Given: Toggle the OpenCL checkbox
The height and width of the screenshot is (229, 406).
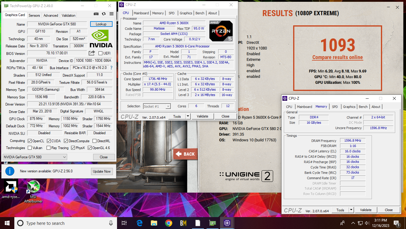Looking at the screenshot, I should coord(30,141).
